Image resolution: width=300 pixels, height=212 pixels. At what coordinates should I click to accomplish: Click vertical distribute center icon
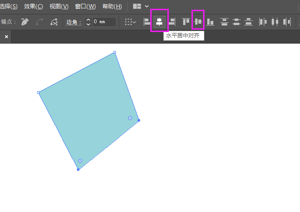coord(236,22)
